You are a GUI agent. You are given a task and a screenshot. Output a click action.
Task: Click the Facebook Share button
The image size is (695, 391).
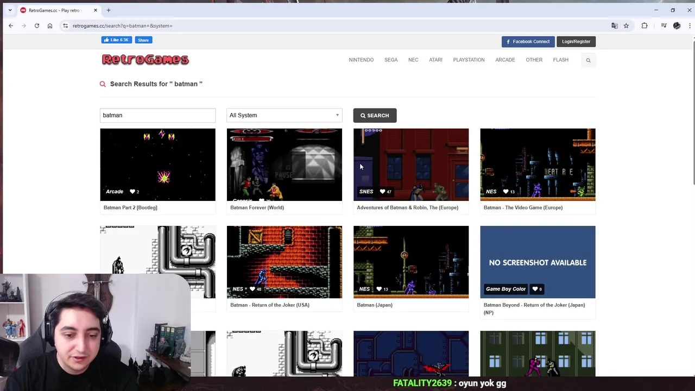pos(143,40)
